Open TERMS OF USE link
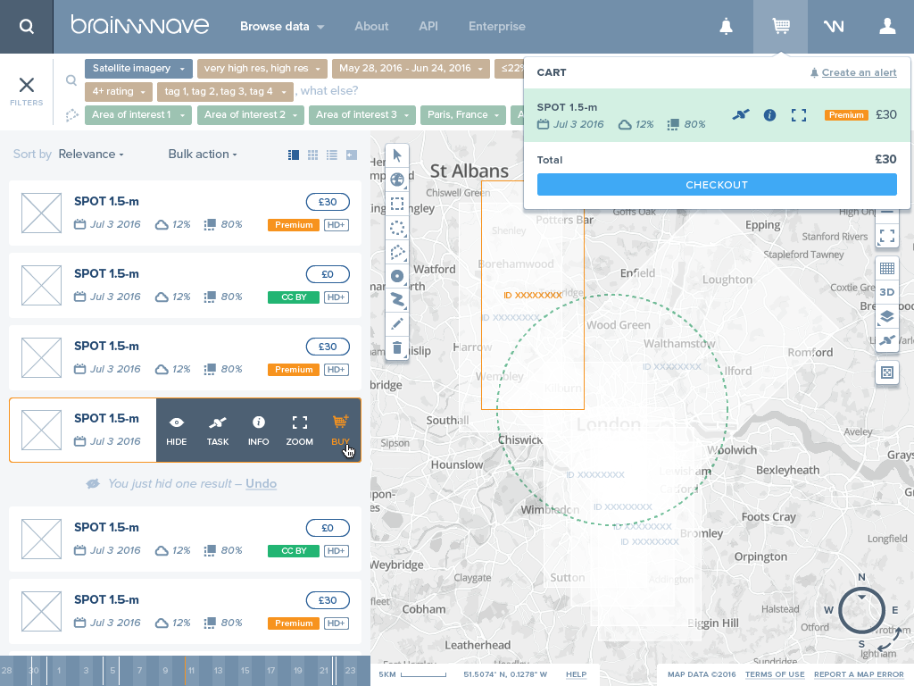The height and width of the screenshot is (686, 914). point(775,674)
